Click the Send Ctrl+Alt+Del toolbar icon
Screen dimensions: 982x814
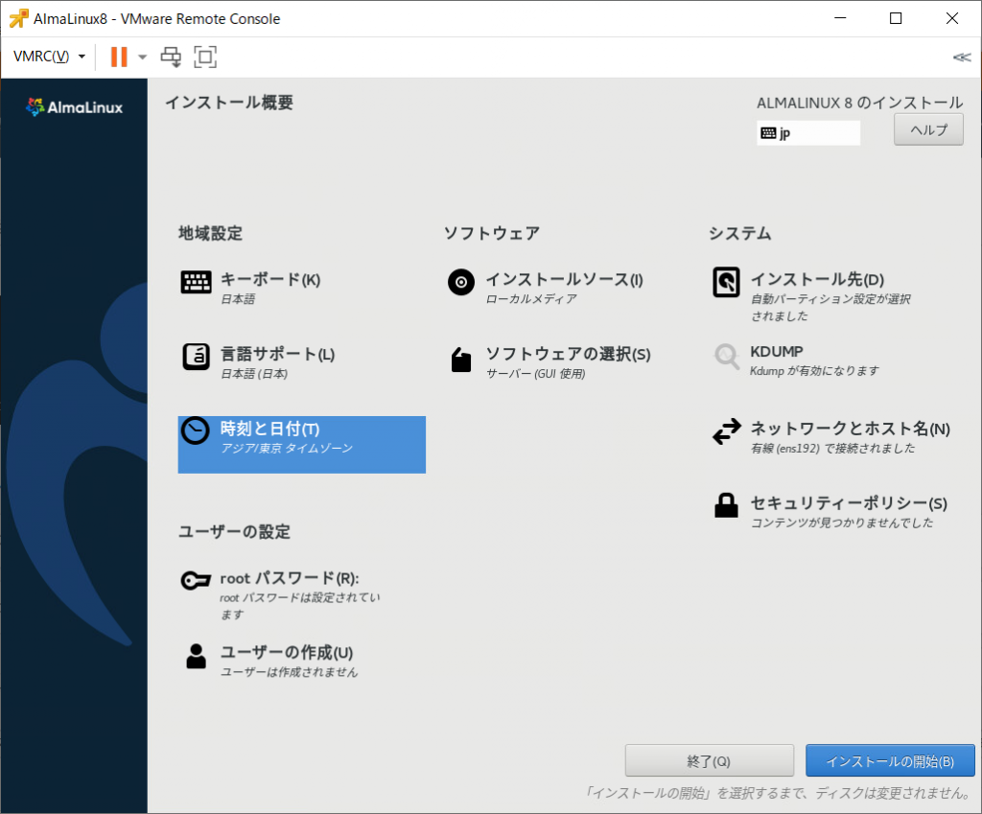pyautogui.click(x=171, y=57)
